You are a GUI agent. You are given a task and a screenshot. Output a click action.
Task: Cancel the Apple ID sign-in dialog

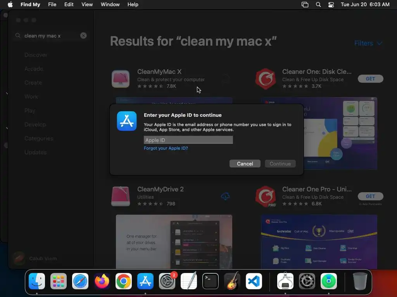pyautogui.click(x=245, y=164)
